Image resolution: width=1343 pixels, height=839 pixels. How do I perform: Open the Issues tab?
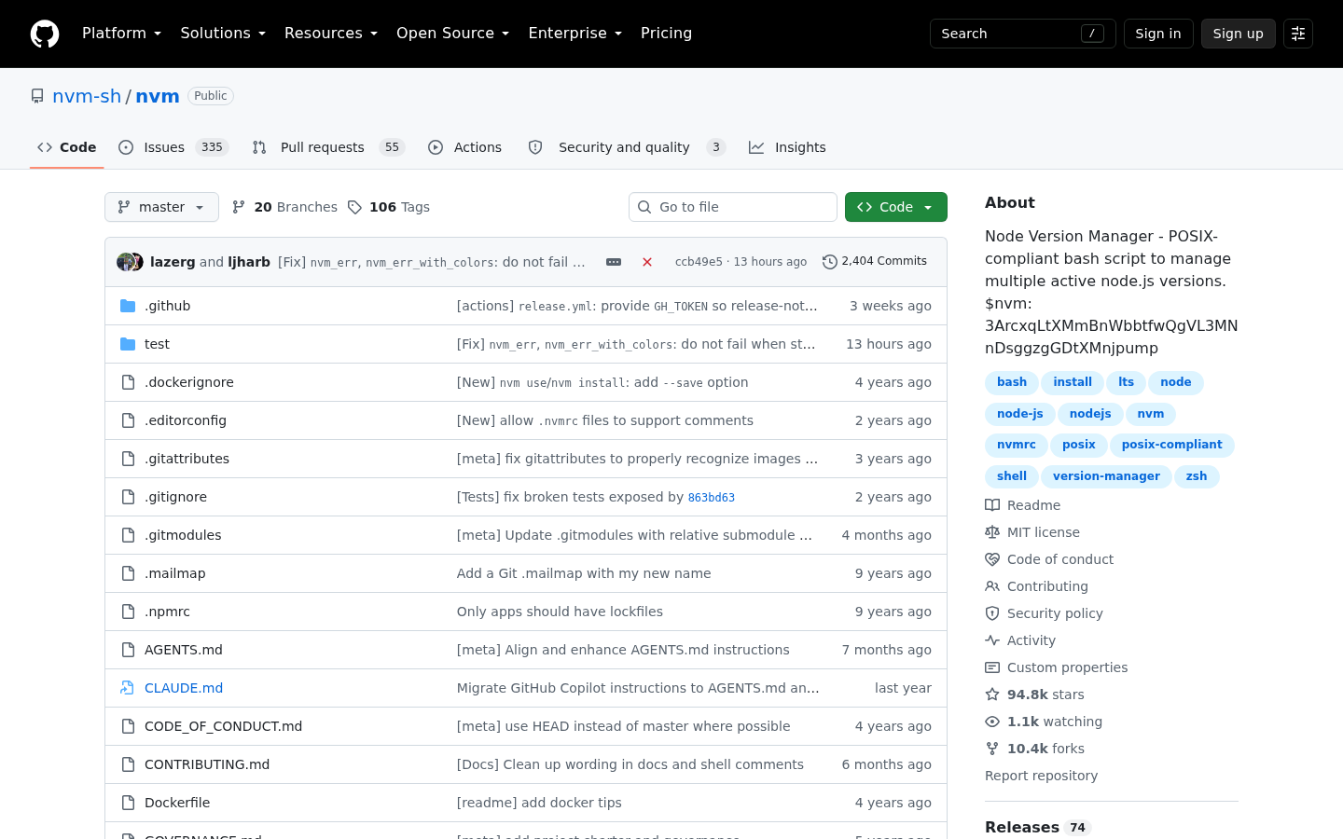tap(173, 147)
